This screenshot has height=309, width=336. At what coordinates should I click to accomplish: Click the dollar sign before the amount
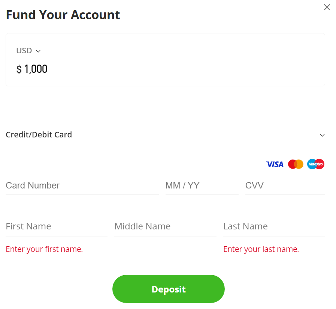pyautogui.click(x=19, y=69)
